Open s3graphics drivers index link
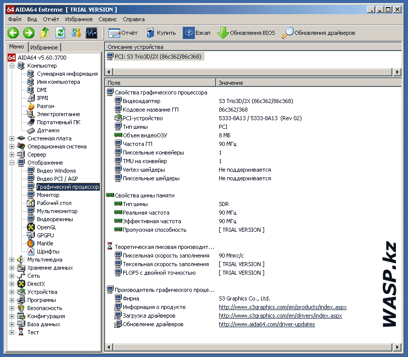This screenshot has height=357, width=408. point(280,316)
